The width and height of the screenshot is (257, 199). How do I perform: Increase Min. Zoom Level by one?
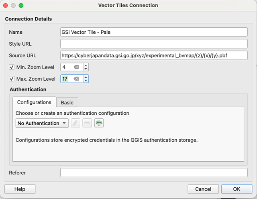click(86, 65)
